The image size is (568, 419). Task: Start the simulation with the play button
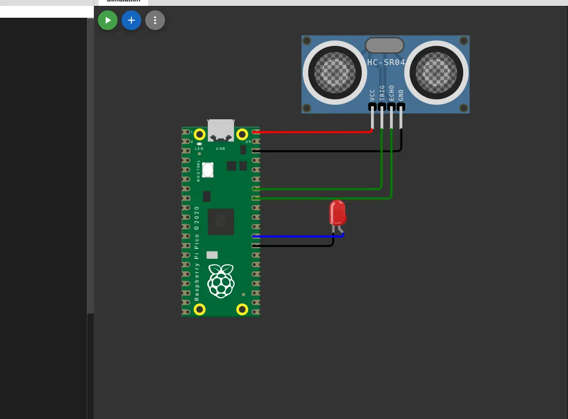pyautogui.click(x=108, y=20)
